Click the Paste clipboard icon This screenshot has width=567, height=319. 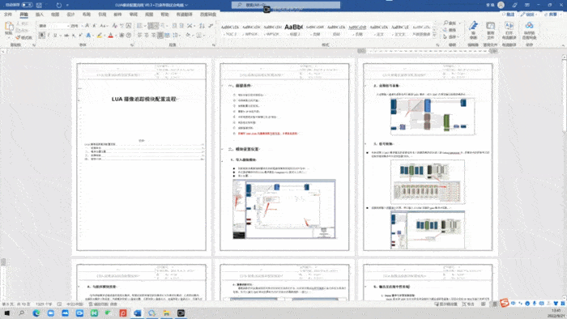click(9, 27)
